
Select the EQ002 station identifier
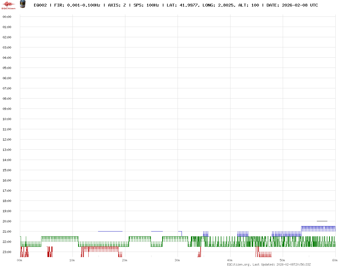(40, 5)
